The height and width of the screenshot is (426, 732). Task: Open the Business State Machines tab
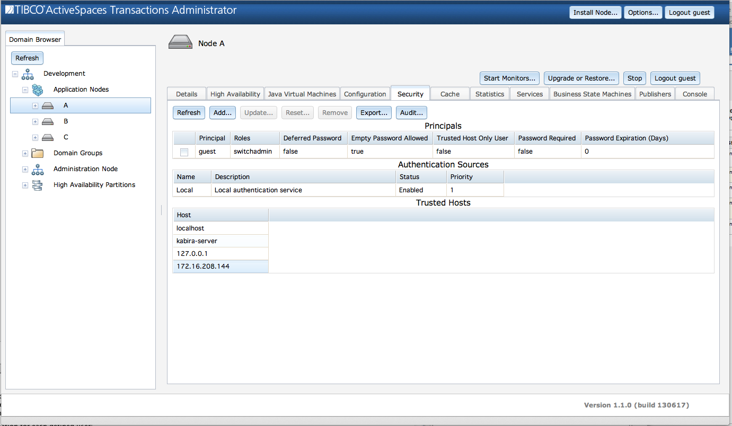point(592,94)
